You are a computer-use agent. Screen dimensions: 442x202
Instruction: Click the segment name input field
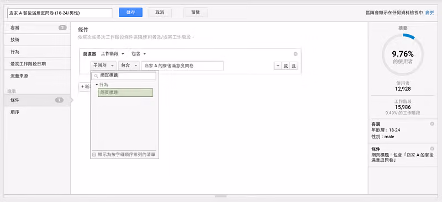click(60, 13)
